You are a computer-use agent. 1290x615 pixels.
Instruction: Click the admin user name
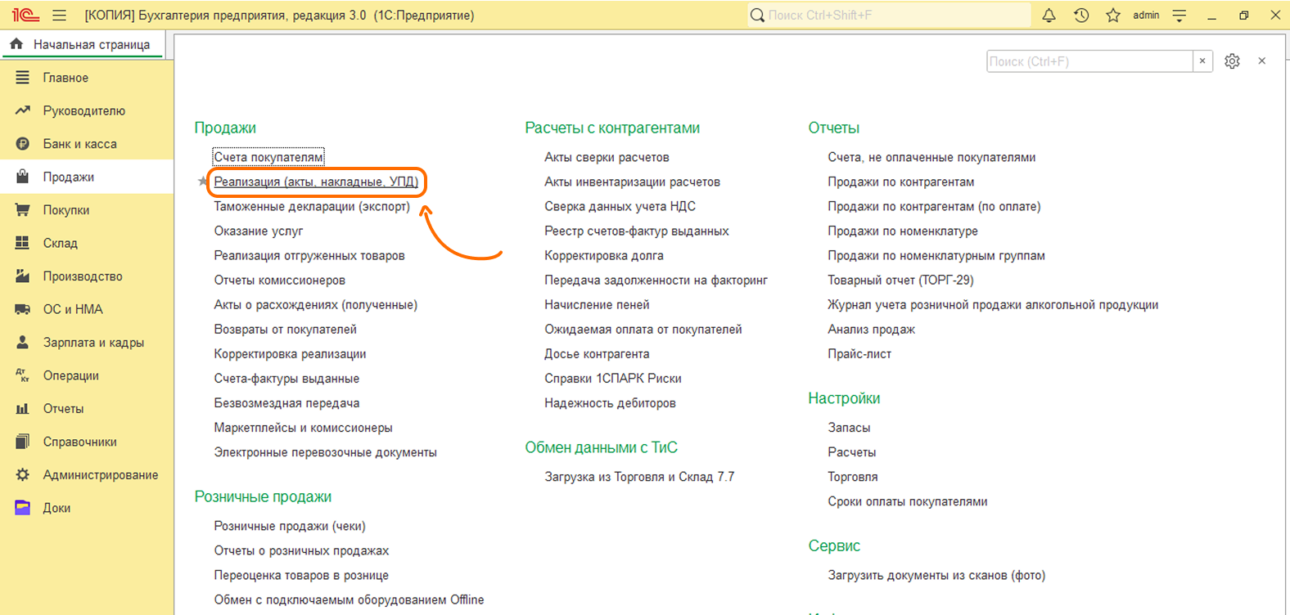point(1146,16)
